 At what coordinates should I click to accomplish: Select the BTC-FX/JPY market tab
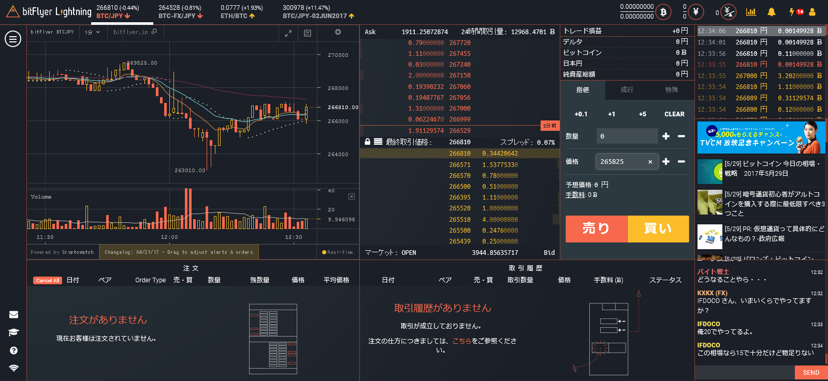180,12
